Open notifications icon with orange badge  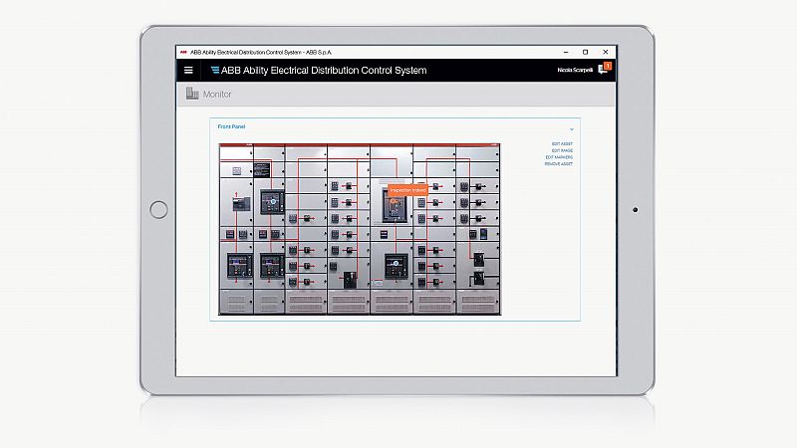click(605, 69)
